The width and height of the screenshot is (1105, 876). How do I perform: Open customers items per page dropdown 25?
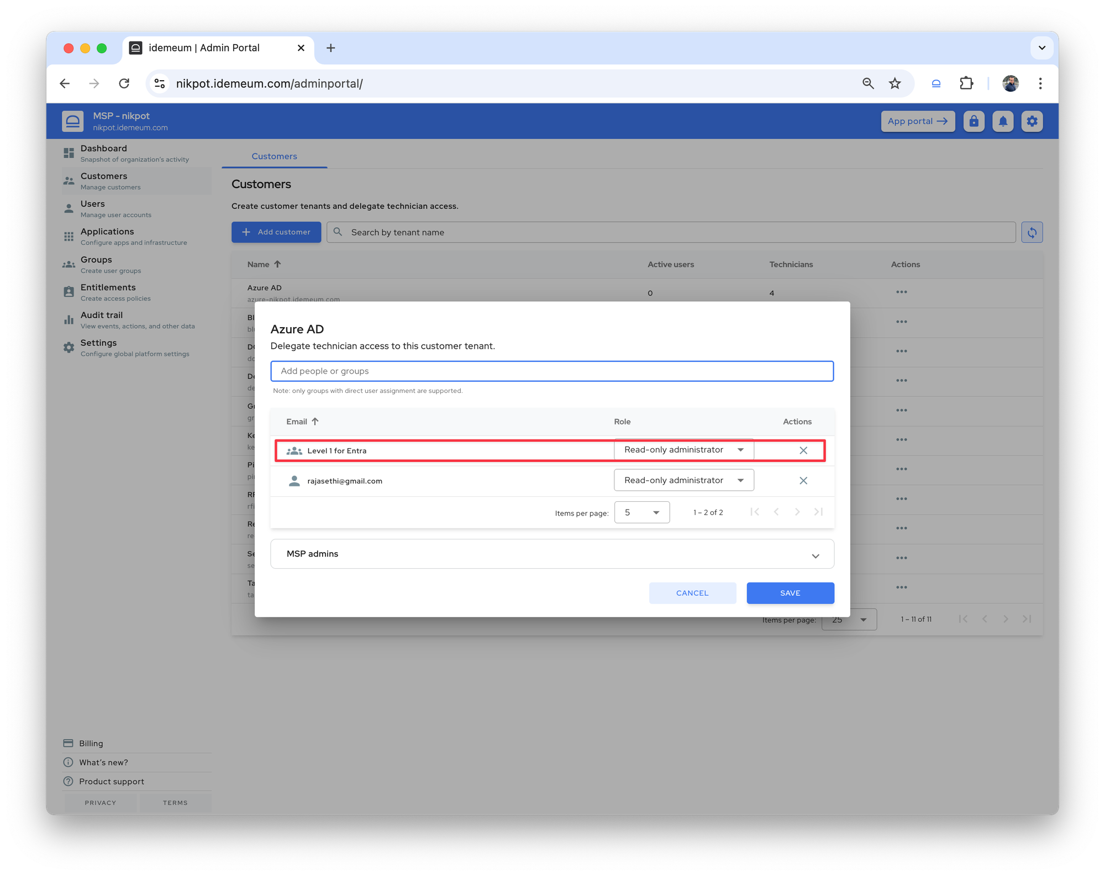pos(849,620)
